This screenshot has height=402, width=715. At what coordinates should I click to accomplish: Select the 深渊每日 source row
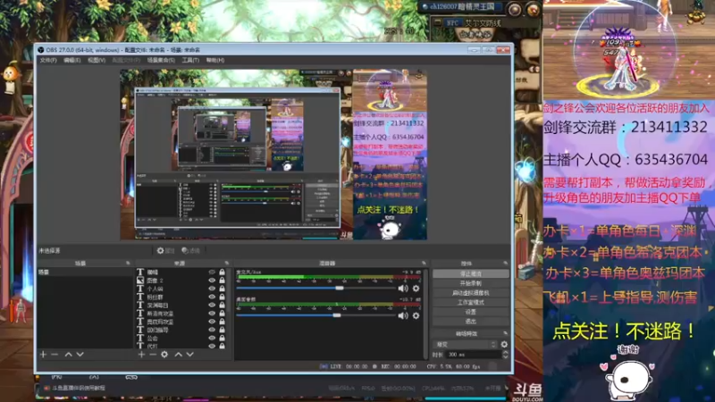[x=181, y=305]
